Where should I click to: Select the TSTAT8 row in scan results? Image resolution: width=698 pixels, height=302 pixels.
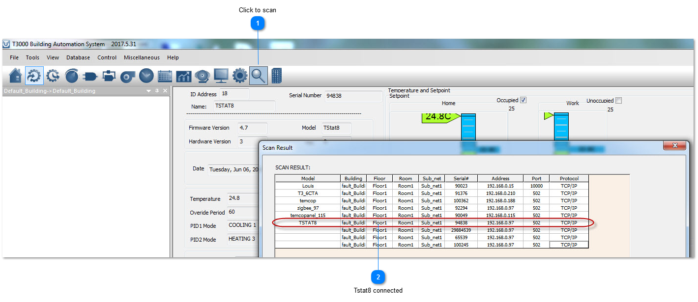pos(432,223)
